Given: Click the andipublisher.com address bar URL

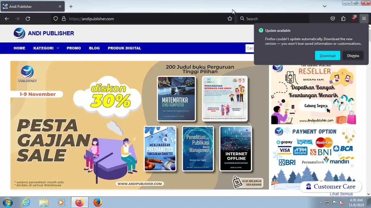Looking at the screenshot, I should click(91, 19).
